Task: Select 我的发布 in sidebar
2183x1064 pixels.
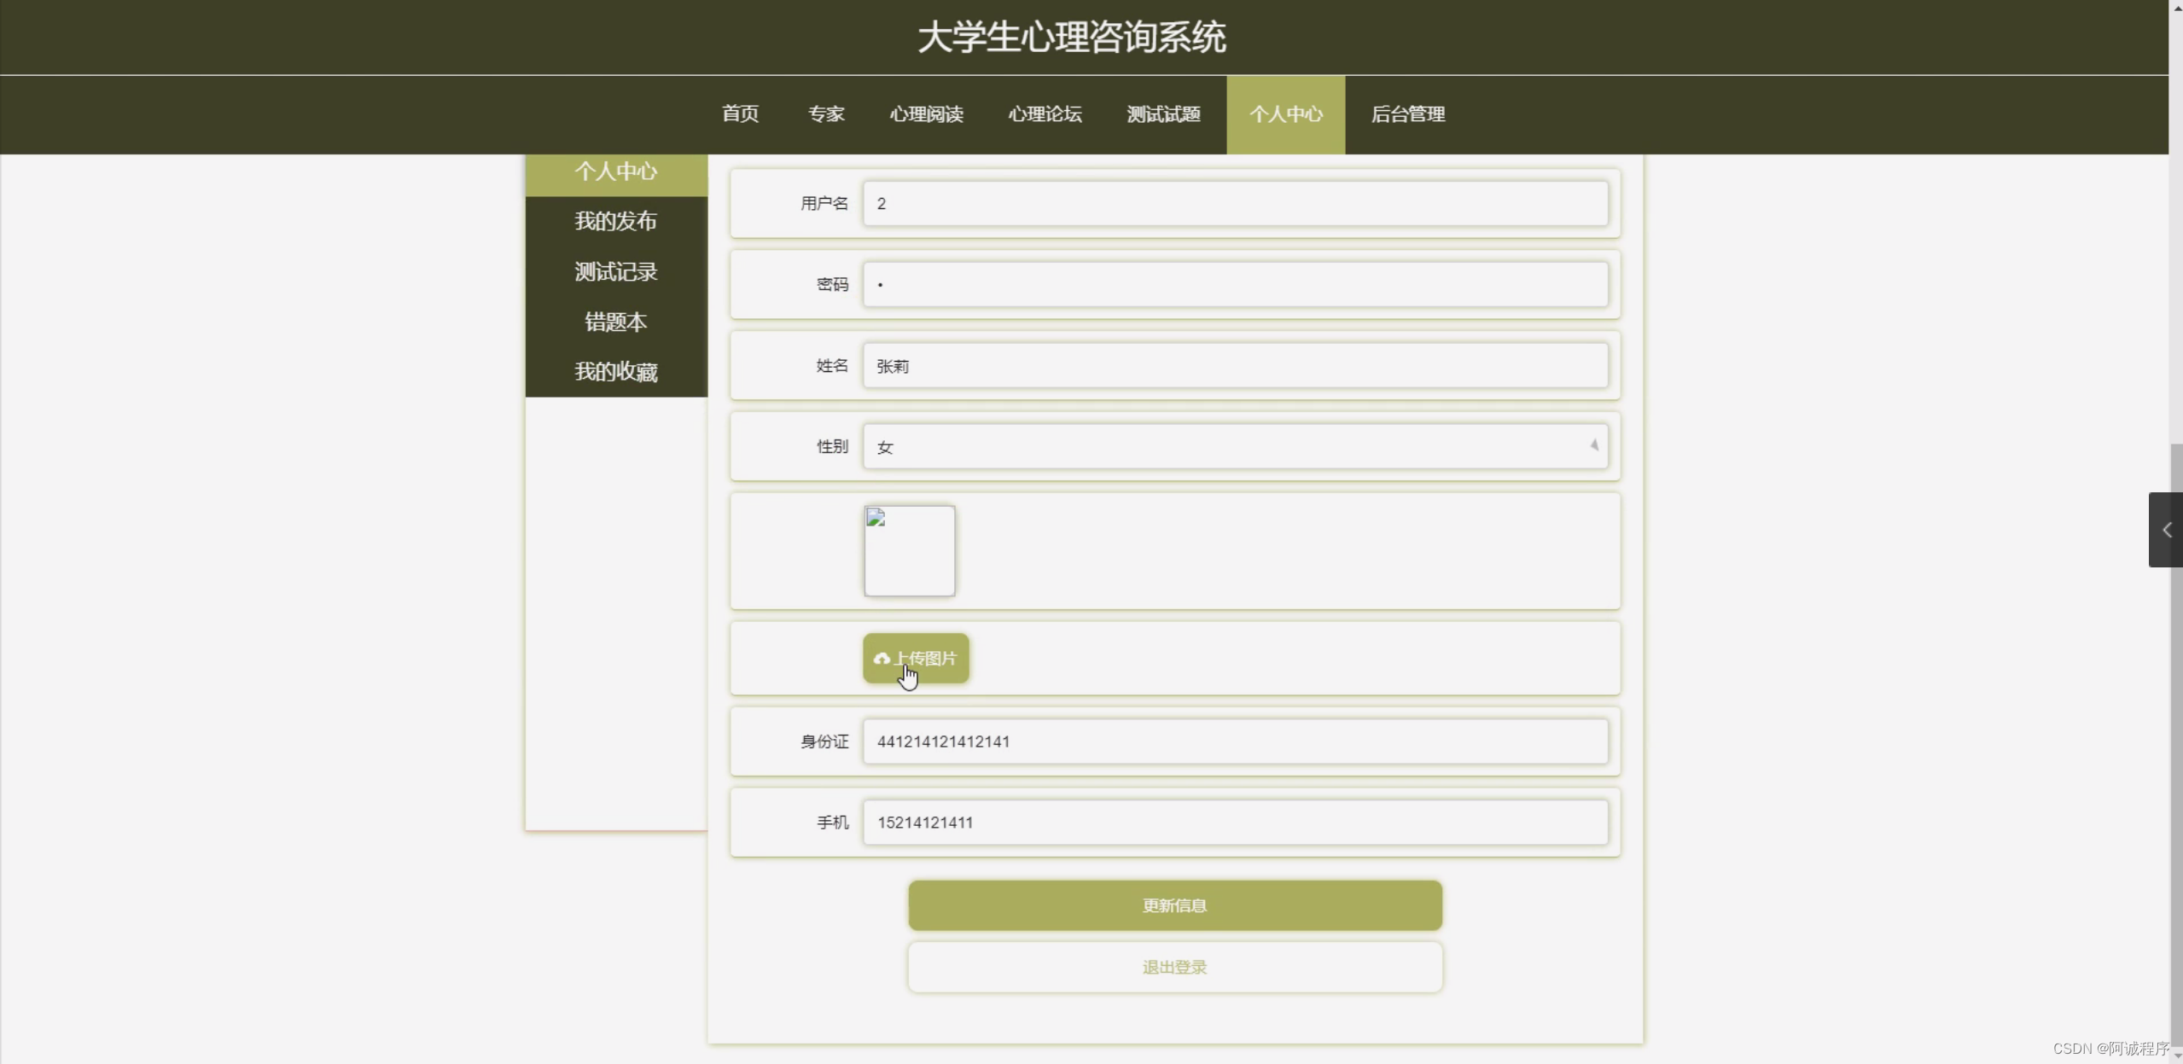Action: tap(615, 221)
